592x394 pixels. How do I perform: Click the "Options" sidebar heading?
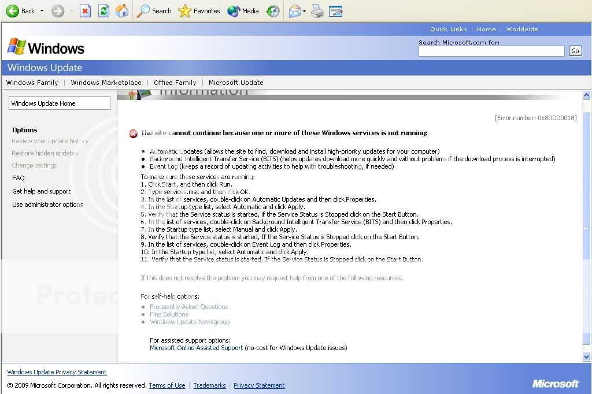(24, 130)
